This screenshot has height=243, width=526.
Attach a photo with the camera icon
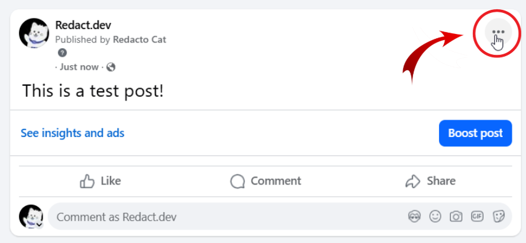(456, 216)
